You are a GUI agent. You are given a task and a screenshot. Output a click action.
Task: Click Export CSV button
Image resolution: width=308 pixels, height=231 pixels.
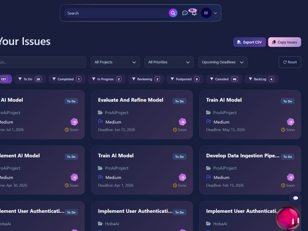pyautogui.click(x=249, y=42)
